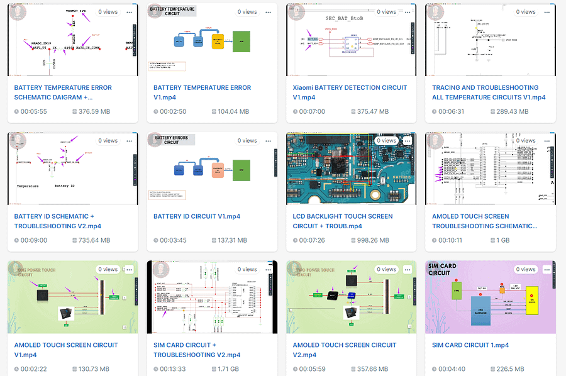Open more options for AMOLED TOUCH SCREEN CIRCUIT V2.mp4
566x376 pixels.
pos(408,270)
